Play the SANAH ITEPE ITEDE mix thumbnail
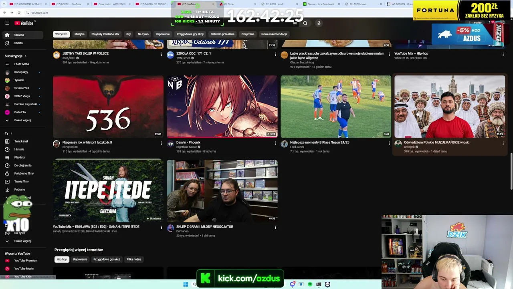This screenshot has height=289, width=513. 108,191
